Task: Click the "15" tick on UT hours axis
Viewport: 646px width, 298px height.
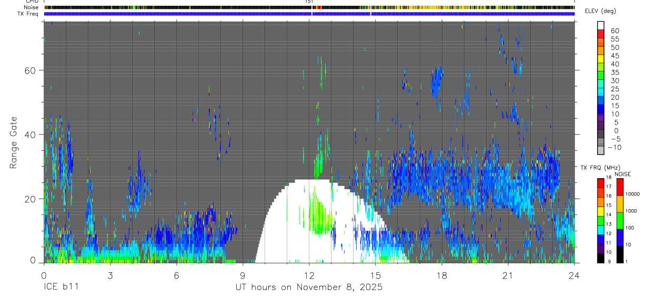Action: pyautogui.click(x=375, y=276)
